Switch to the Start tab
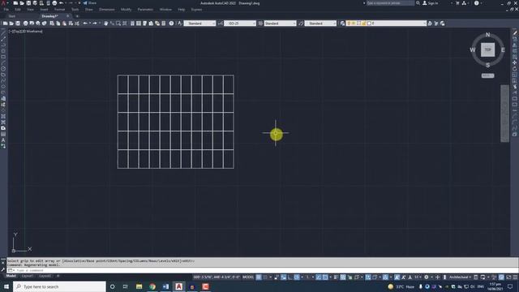Image resolution: width=519 pixels, height=292 pixels. [12, 16]
